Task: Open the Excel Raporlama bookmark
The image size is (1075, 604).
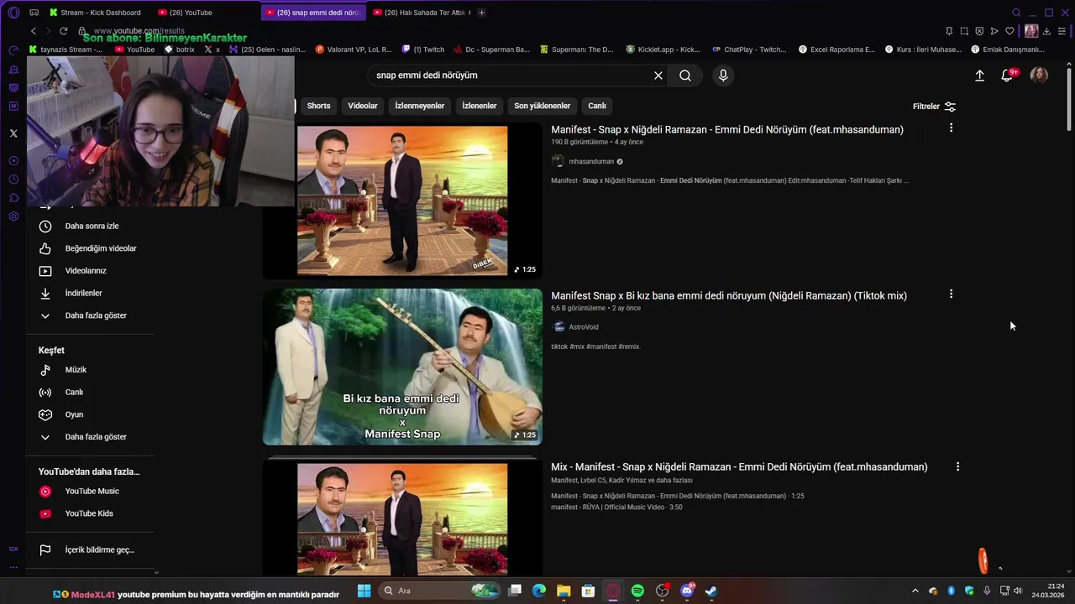Action: pyautogui.click(x=836, y=49)
